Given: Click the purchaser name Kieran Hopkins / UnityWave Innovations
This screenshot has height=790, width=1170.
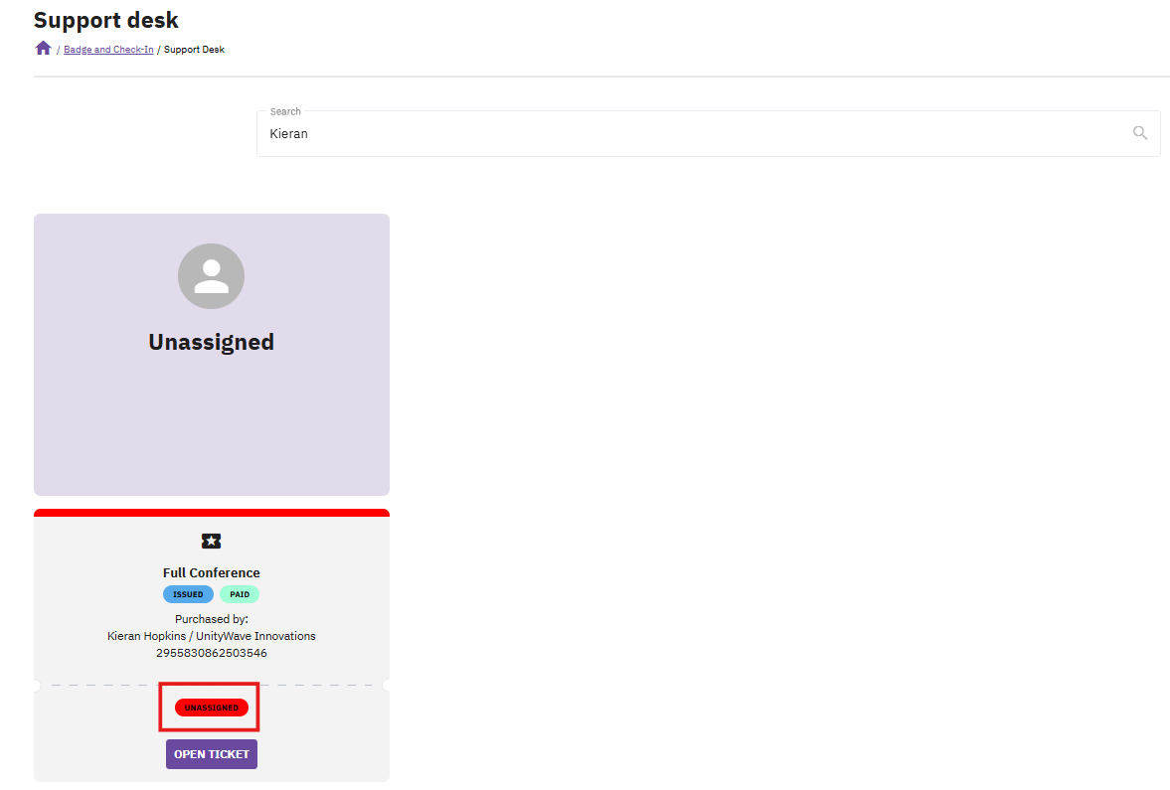Looking at the screenshot, I should [x=211, y=636].
